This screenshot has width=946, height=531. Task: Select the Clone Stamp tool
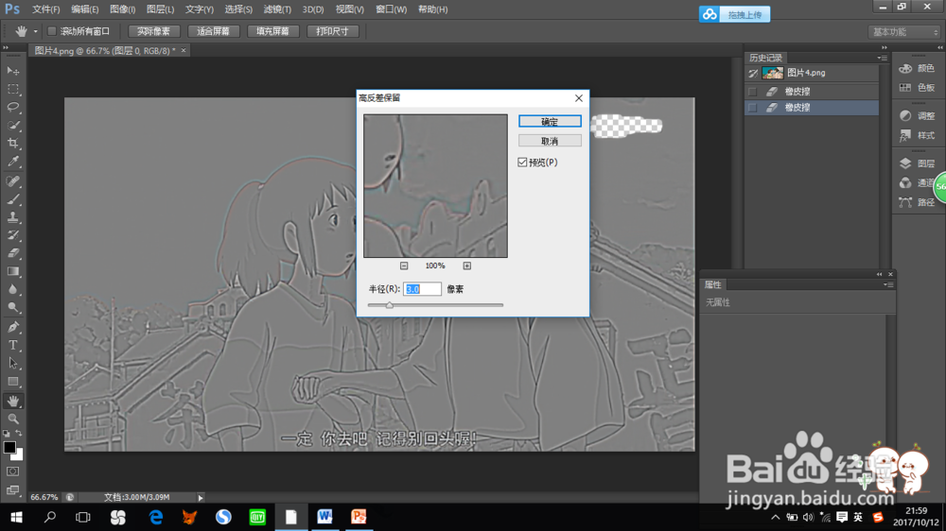tap(13, 217)
